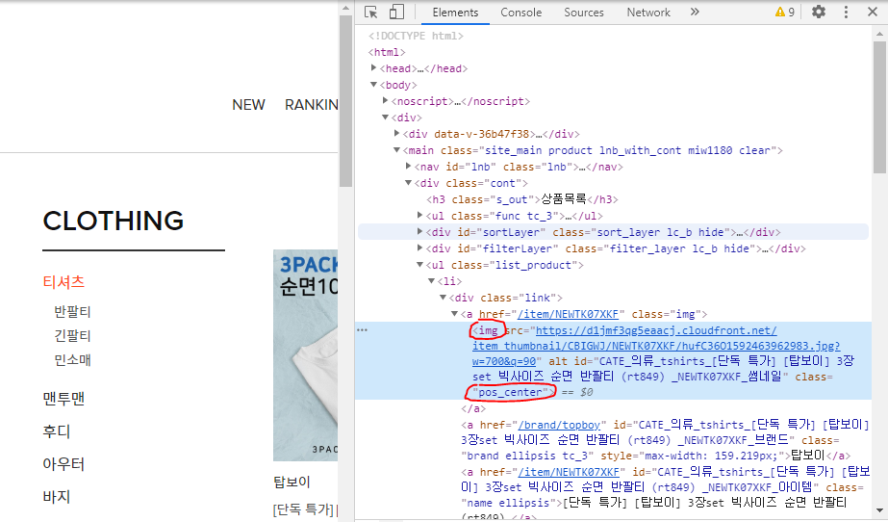Collapse the li element node

pyautogui.click(x=432, y=281)
